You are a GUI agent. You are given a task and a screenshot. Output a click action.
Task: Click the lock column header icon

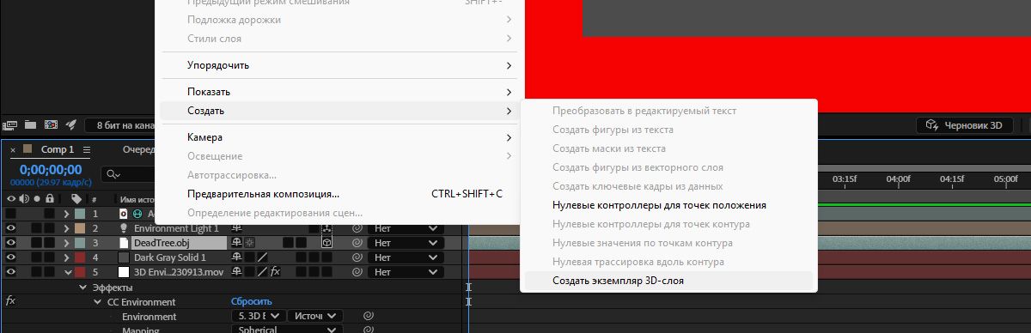click(x=50, y=199)
